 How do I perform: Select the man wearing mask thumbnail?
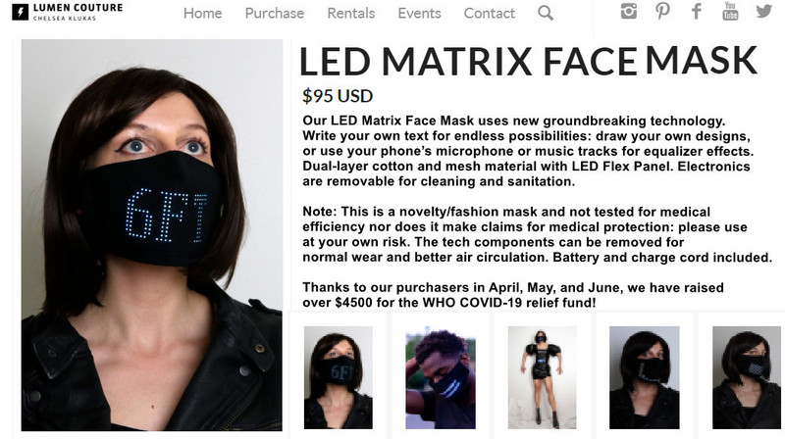[x=440, y=377]
